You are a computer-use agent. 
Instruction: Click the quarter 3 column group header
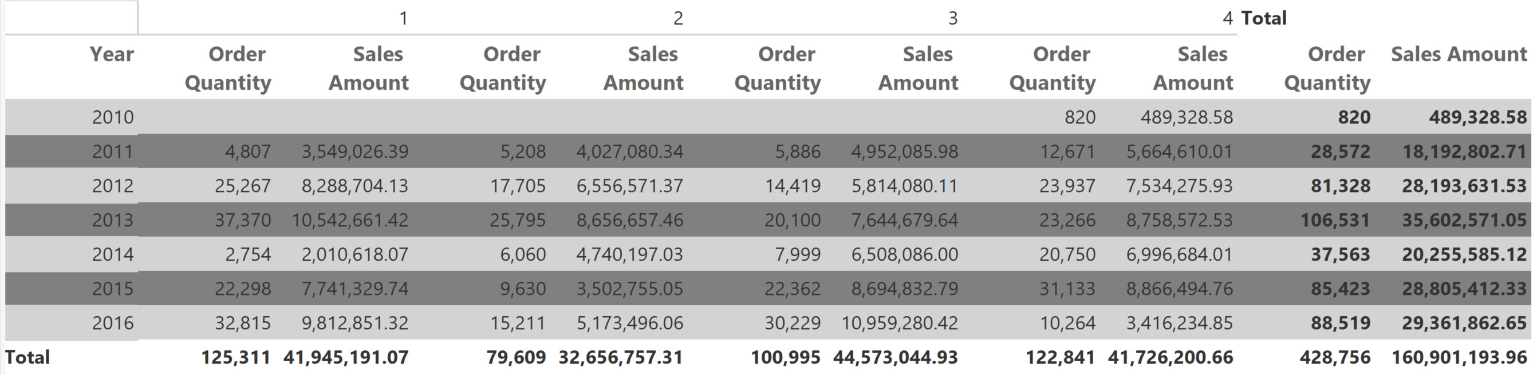pyautogui.click(x=953, y=18)
